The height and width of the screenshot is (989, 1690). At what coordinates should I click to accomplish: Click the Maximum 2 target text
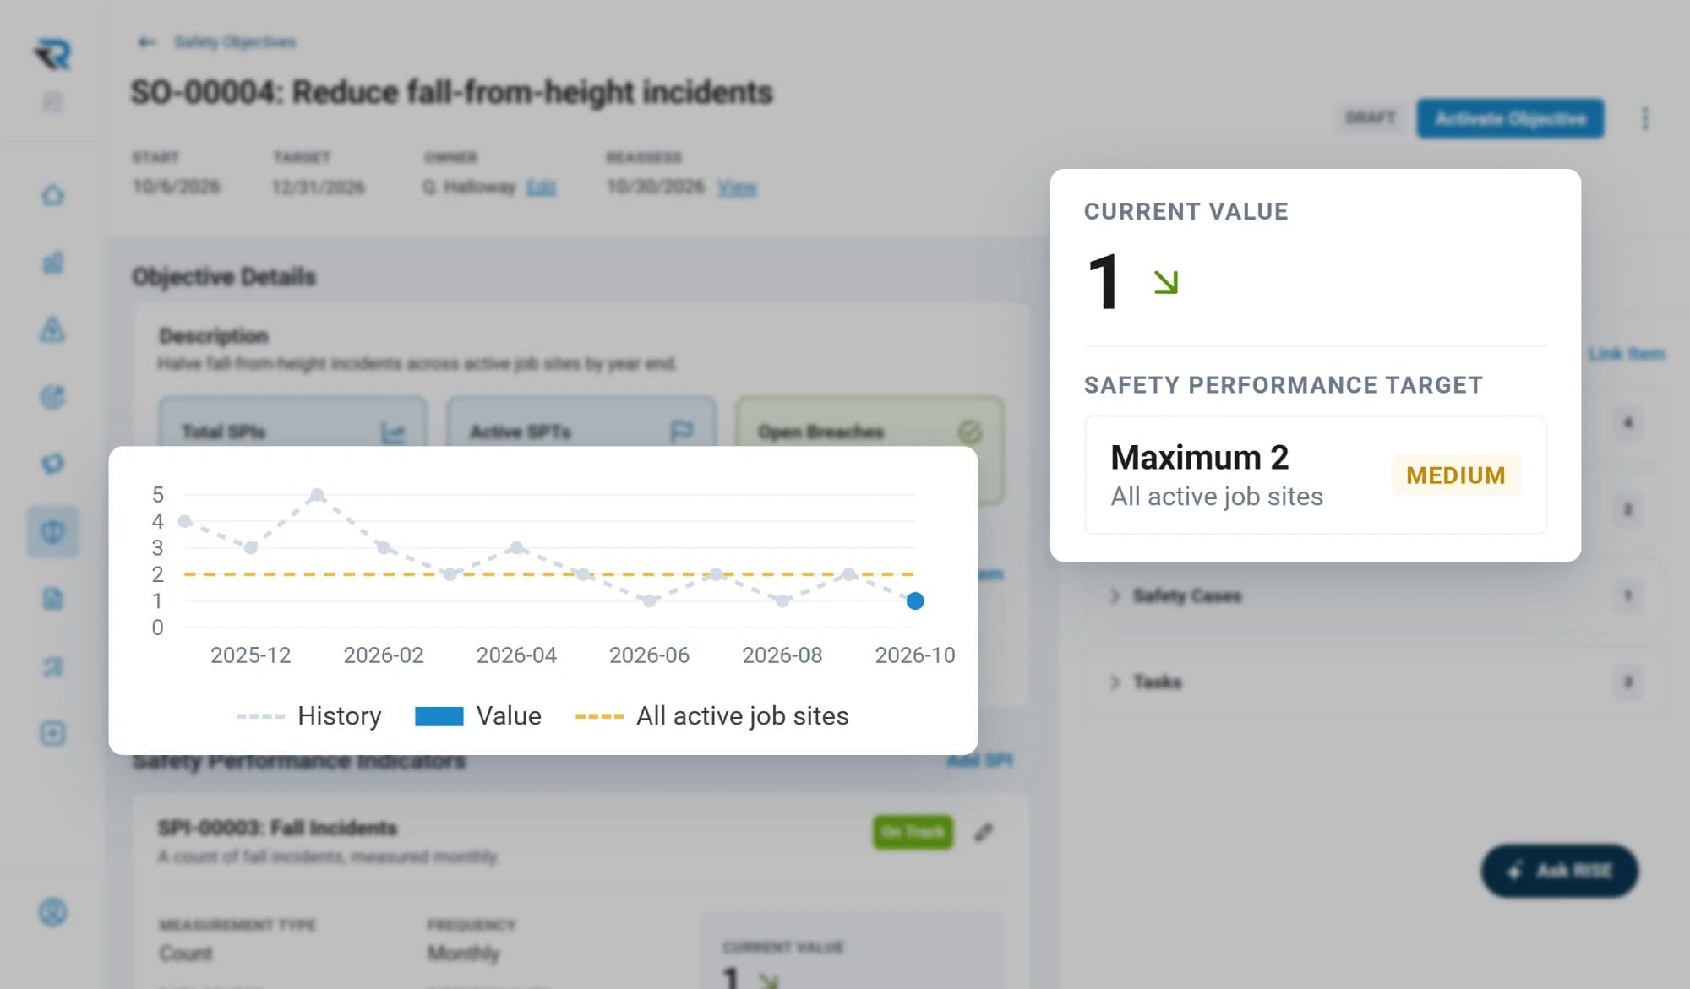[1199, 457]
